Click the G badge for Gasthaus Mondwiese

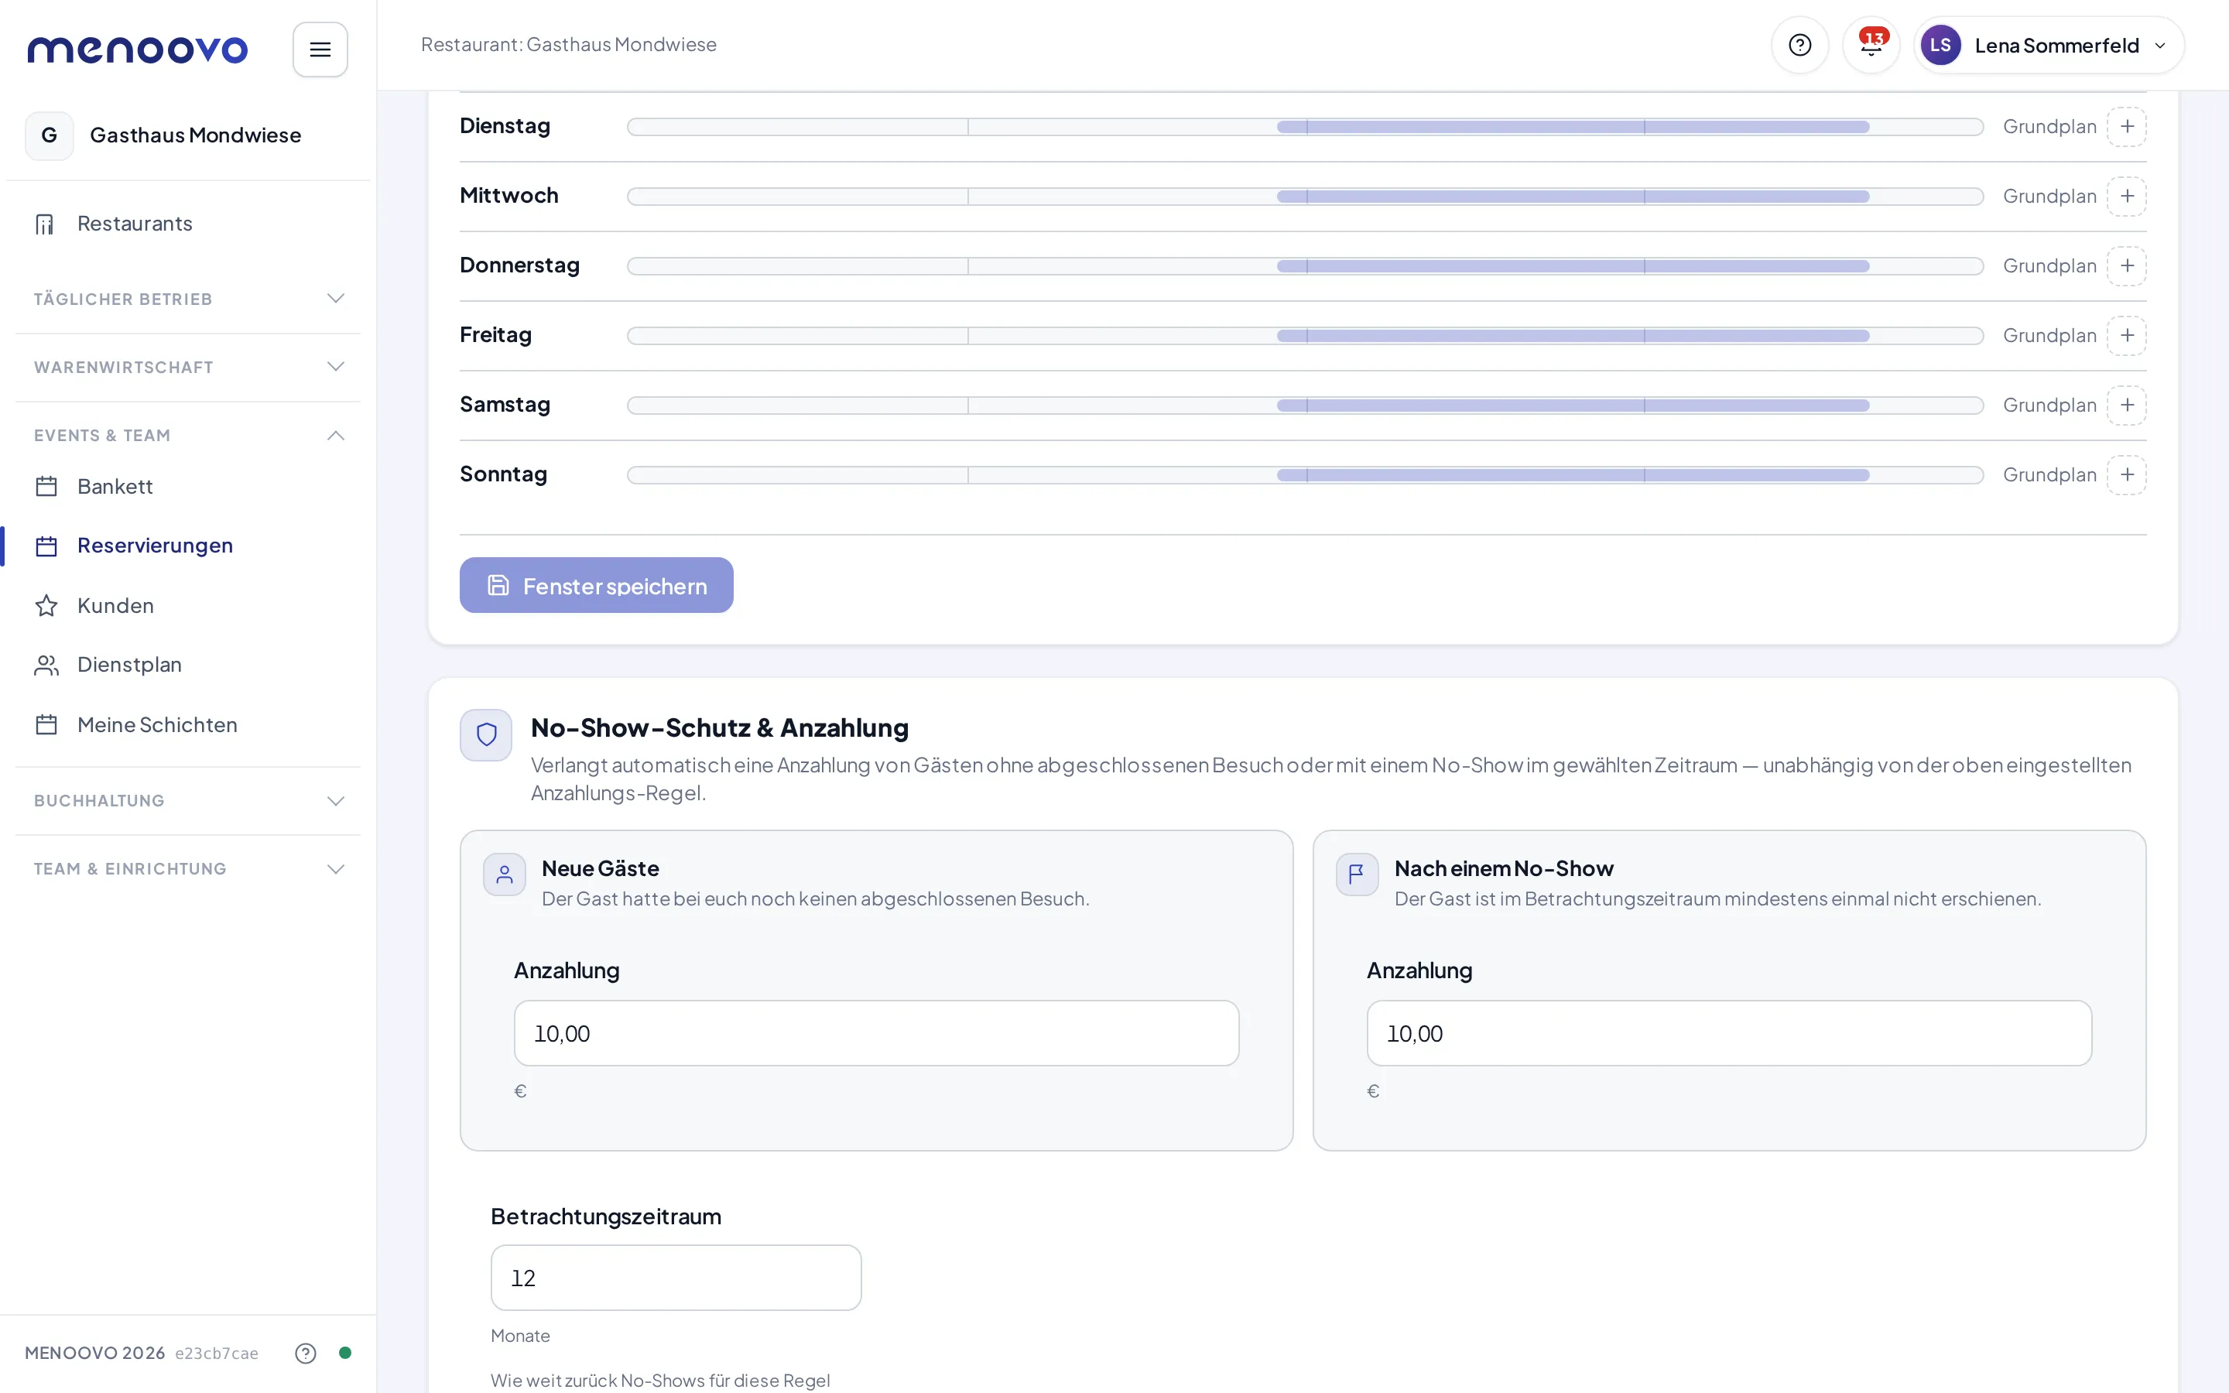pyautogui.click(x=50, y=135)
